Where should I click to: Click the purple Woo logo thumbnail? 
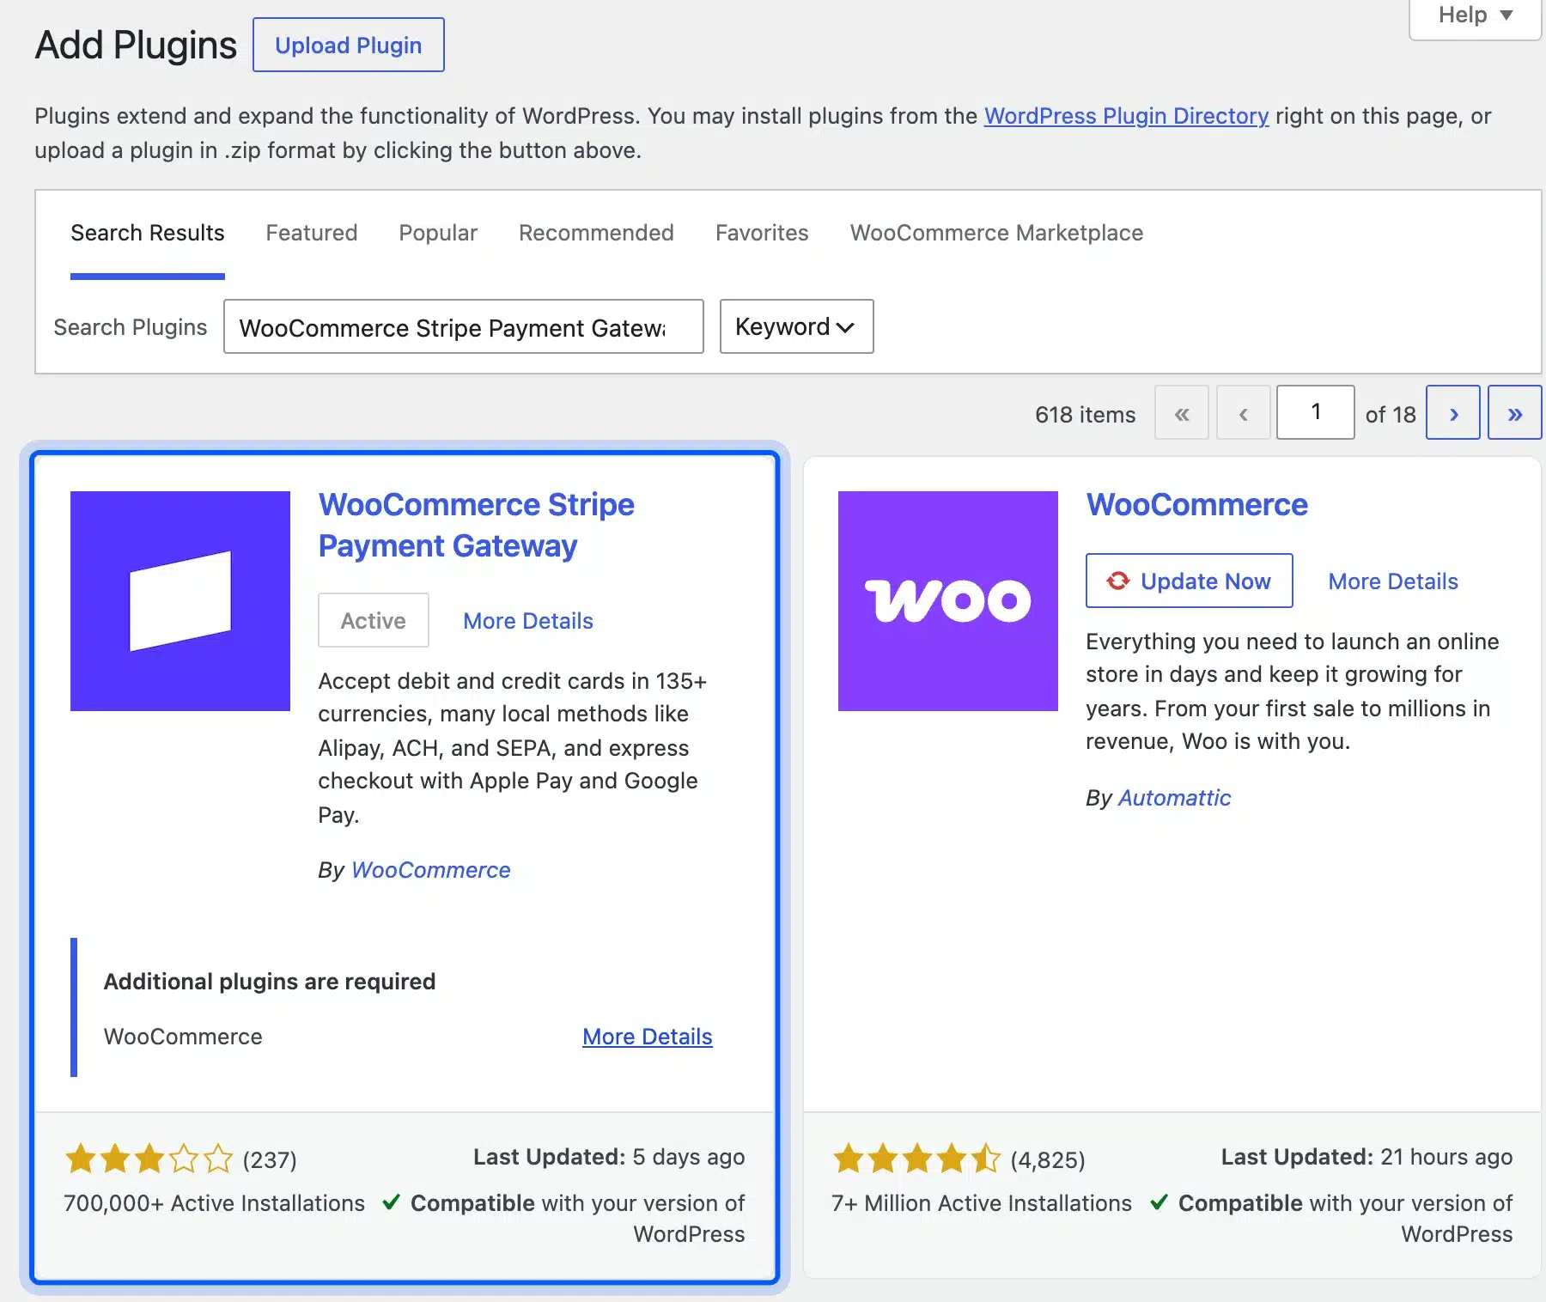(948, 601)
